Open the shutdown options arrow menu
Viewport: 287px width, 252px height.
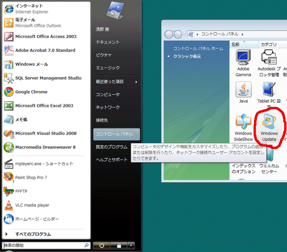pos(131,245)
